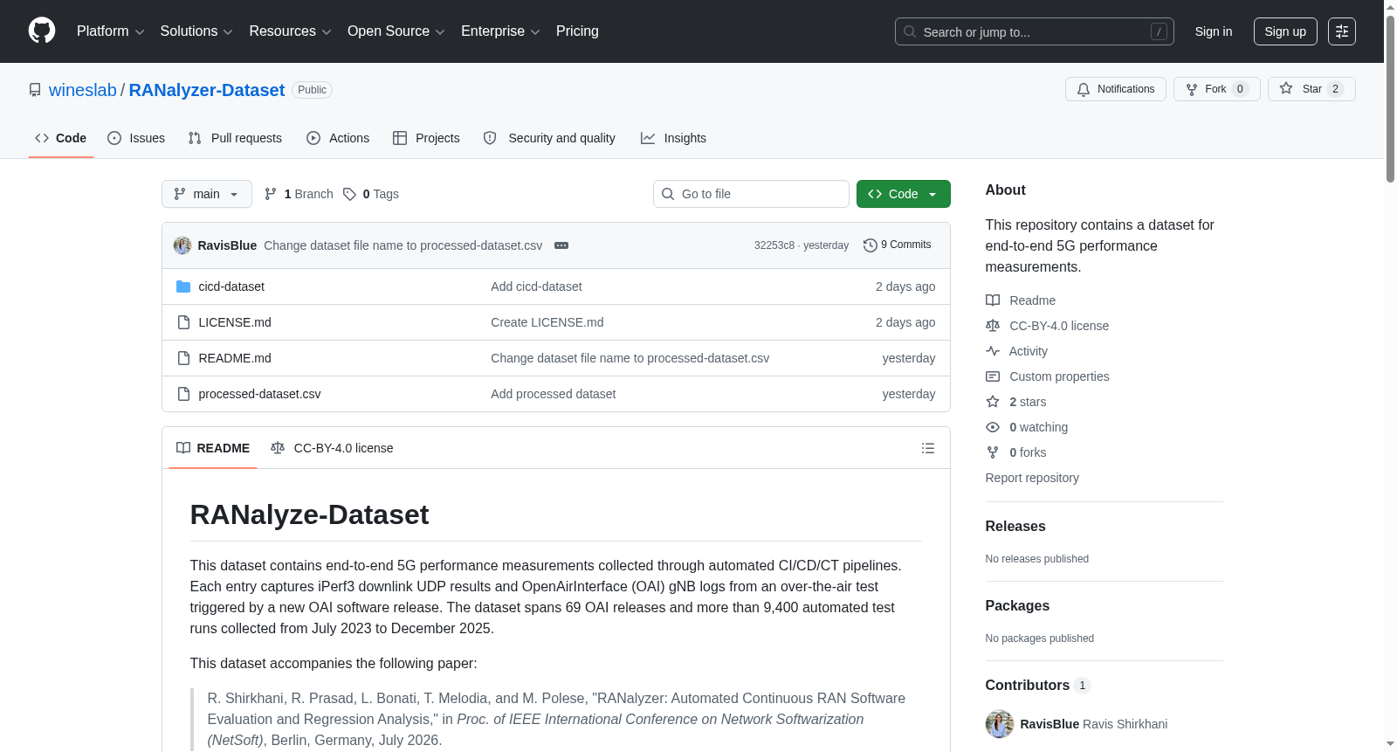This screenshot has width=1397, height=752.
Task: Click the Notifications bell icon
Action: click(1084, 89)
